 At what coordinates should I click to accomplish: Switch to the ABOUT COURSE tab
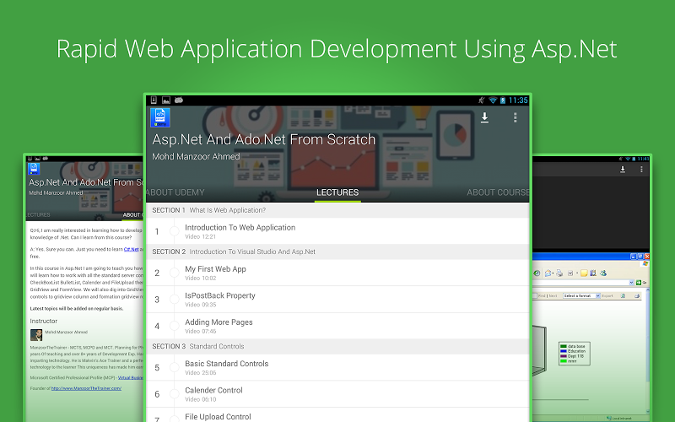pyautogui.click(x=498, y=192)
